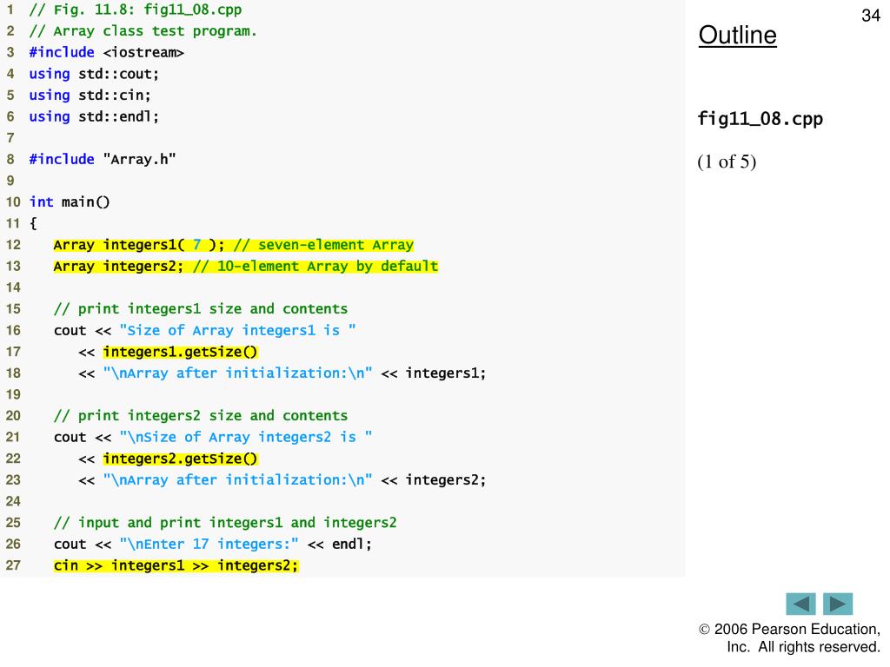Viewport: 890px width, 667px height.
Task: Click the "\nSize of Array integers2 is" string
Action: pos(246,438)
